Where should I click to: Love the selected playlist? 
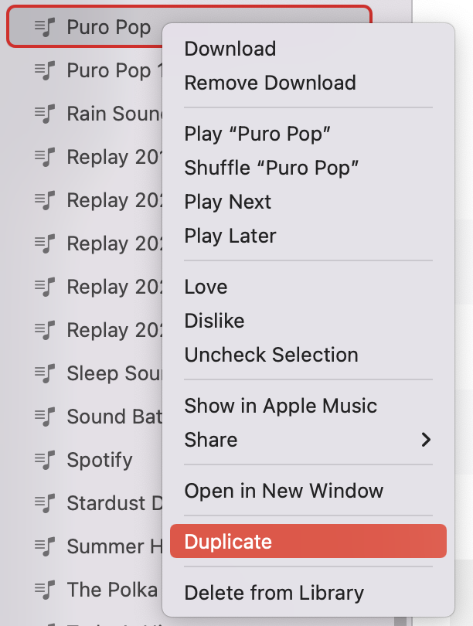(x=206, y=287)
